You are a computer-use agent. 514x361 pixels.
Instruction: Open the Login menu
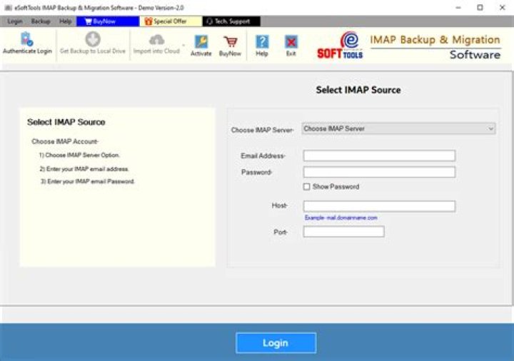coord(14,21)
